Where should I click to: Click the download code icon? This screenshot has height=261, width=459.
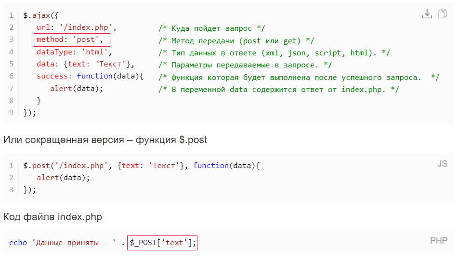click(427, 14)
